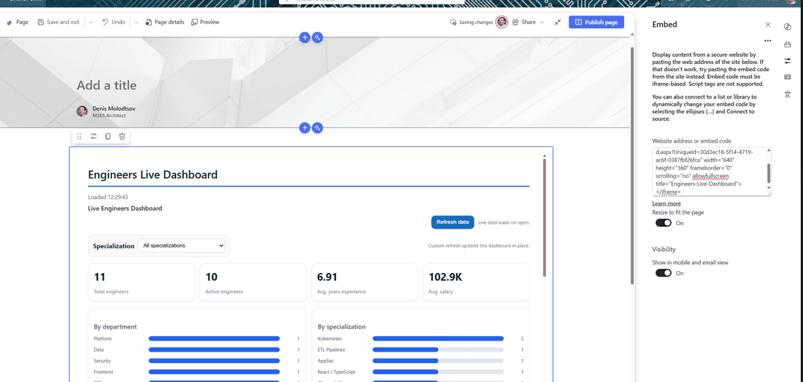Click the card-layout icon in the right rail
The height and width of the screenshot is (382, 803).
pos(788,77)
